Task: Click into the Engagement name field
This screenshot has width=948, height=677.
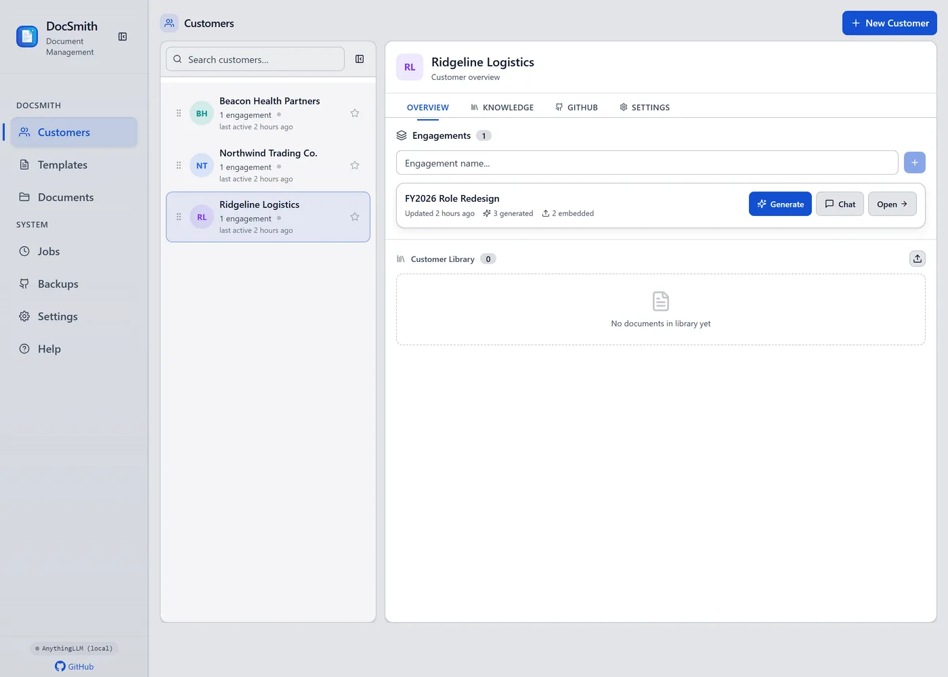Action: tap(647, 162)
